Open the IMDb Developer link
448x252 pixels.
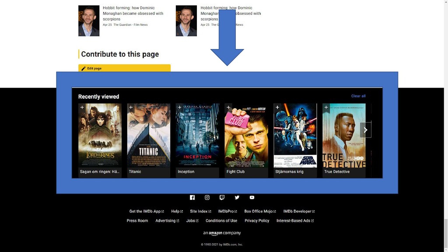pos(299,211)
